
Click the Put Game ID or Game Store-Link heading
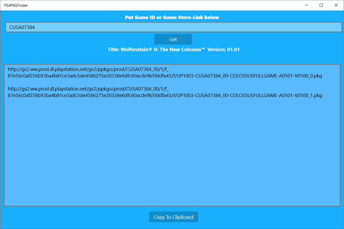tap(172, 17)
